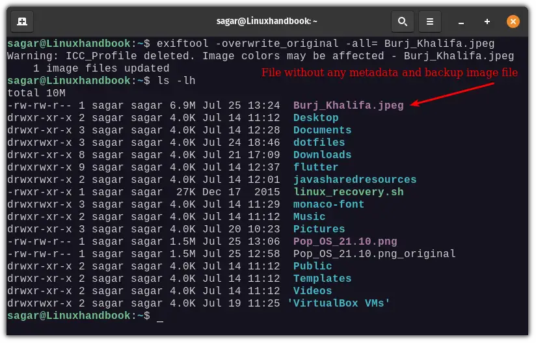Click the search magnifier icon
The height and width of the screenshot is (343, 536).
coord(403,21)
